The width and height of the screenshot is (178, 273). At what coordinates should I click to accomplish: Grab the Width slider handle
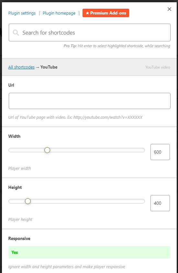click(x=47, y=150)
